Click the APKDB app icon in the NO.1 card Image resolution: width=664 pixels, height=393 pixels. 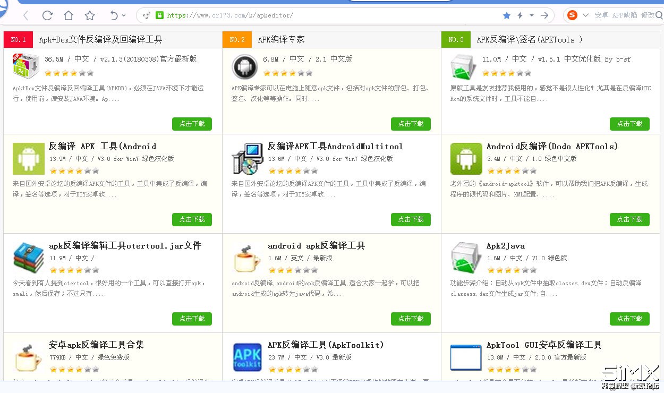pos(25,67)
